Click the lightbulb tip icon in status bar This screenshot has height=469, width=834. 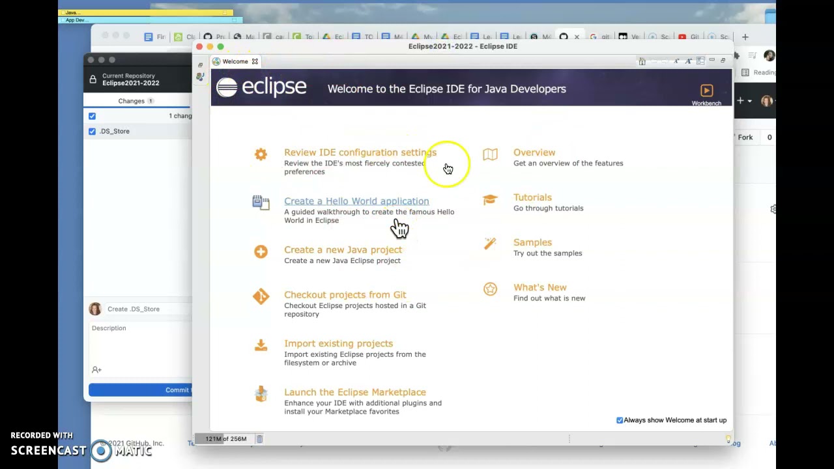[728, 439]
